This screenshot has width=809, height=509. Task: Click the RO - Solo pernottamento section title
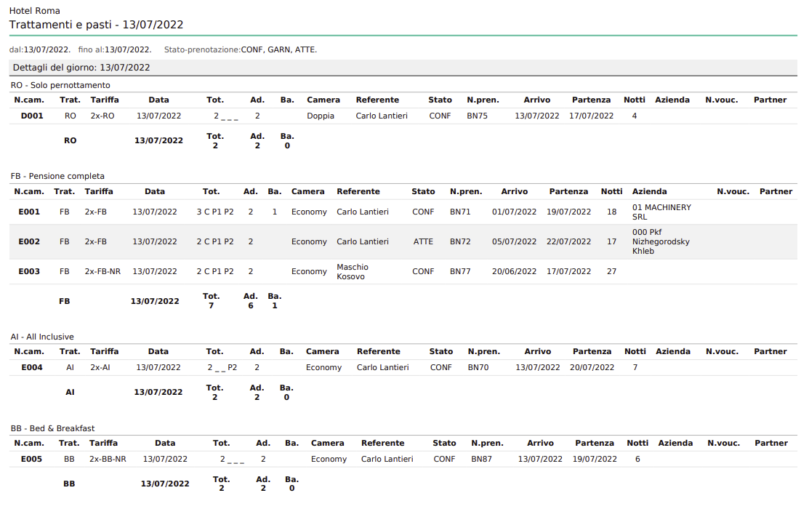[x=60, y=85]
